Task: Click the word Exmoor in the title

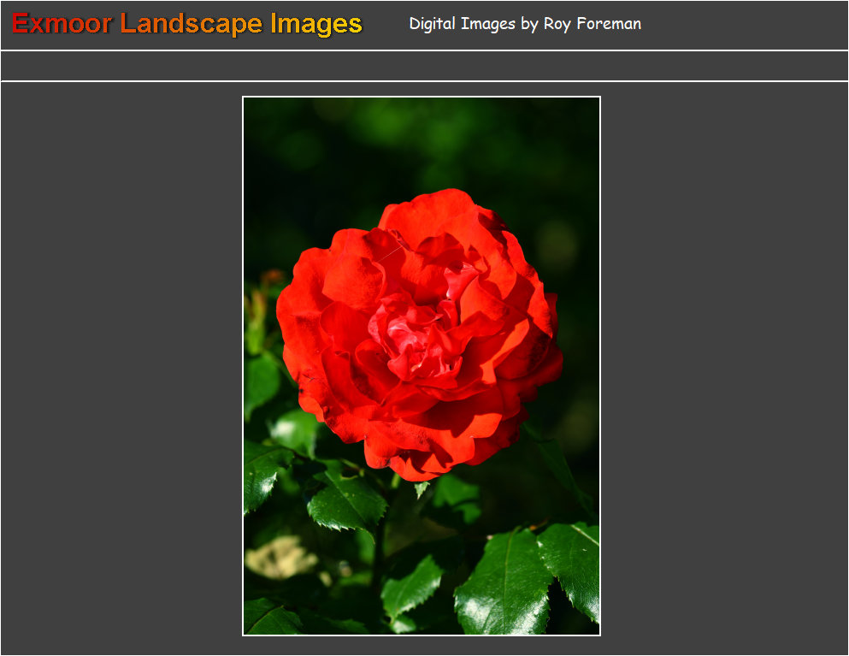Action: 62,24
